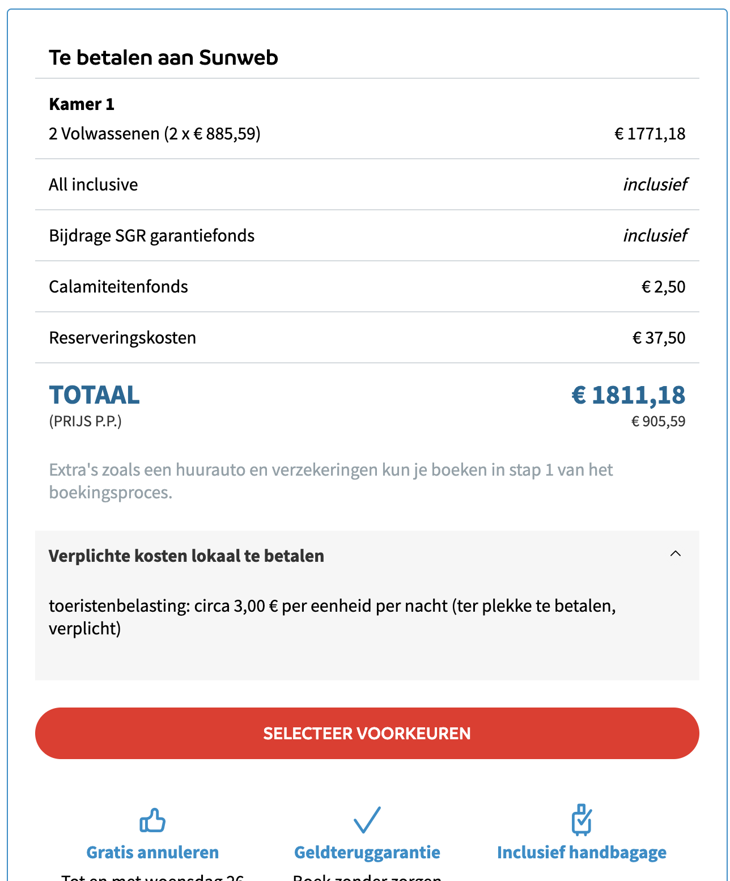Click the thumbs-up Gratis annuleren icon

pos(152,820)
